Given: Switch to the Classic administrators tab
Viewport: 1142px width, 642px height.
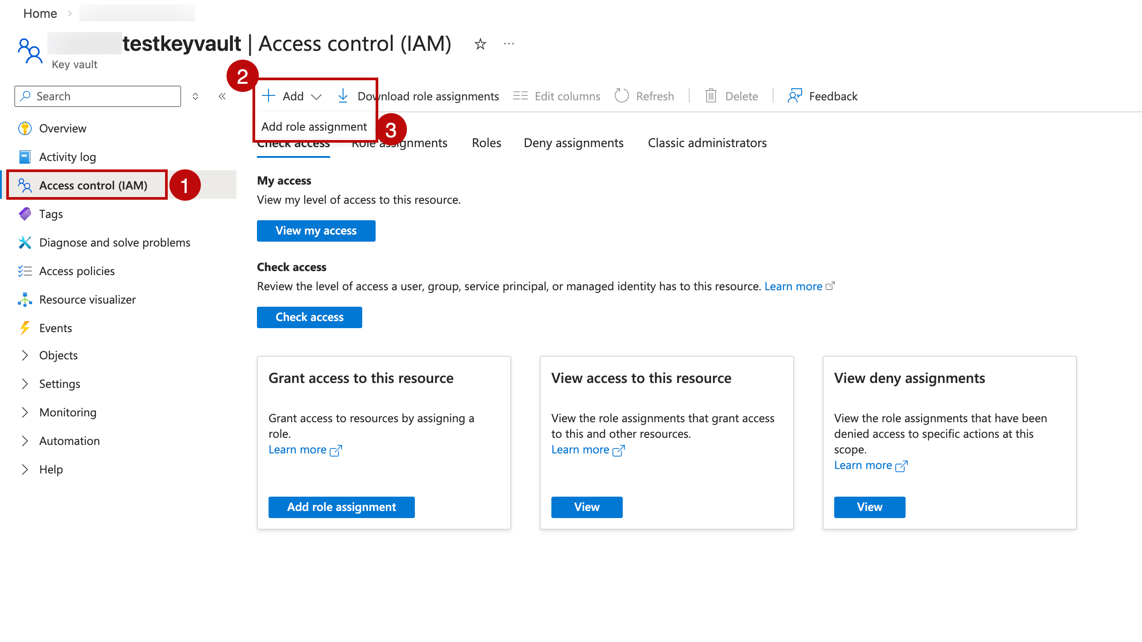Looking at the screenshot, I should (x=707, y=143).
